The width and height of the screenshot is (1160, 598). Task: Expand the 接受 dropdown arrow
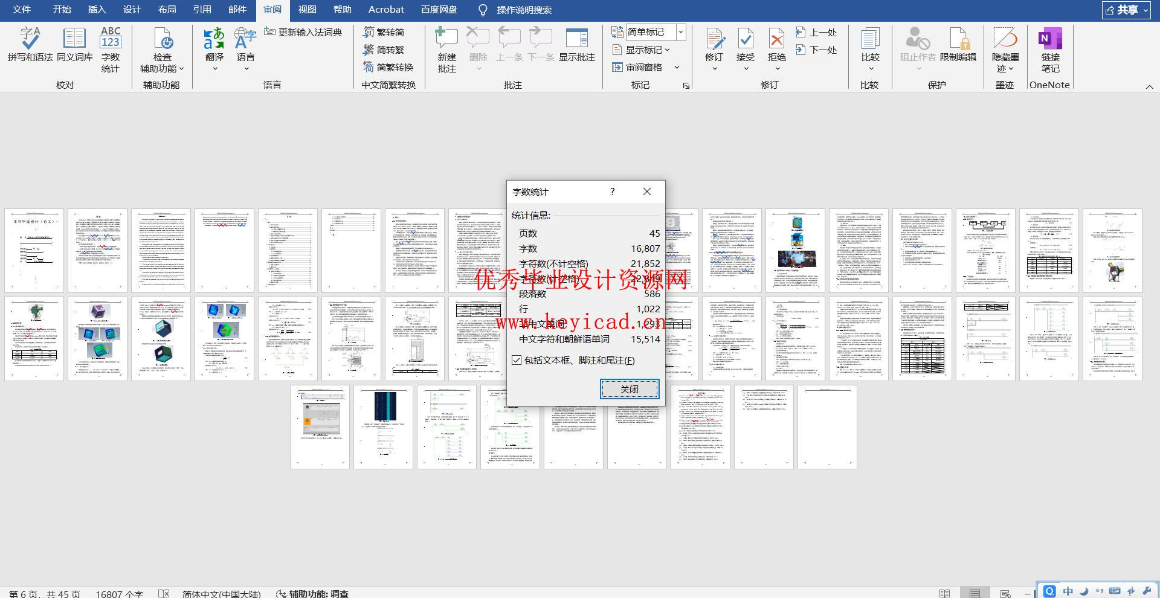tap(746, 69)
